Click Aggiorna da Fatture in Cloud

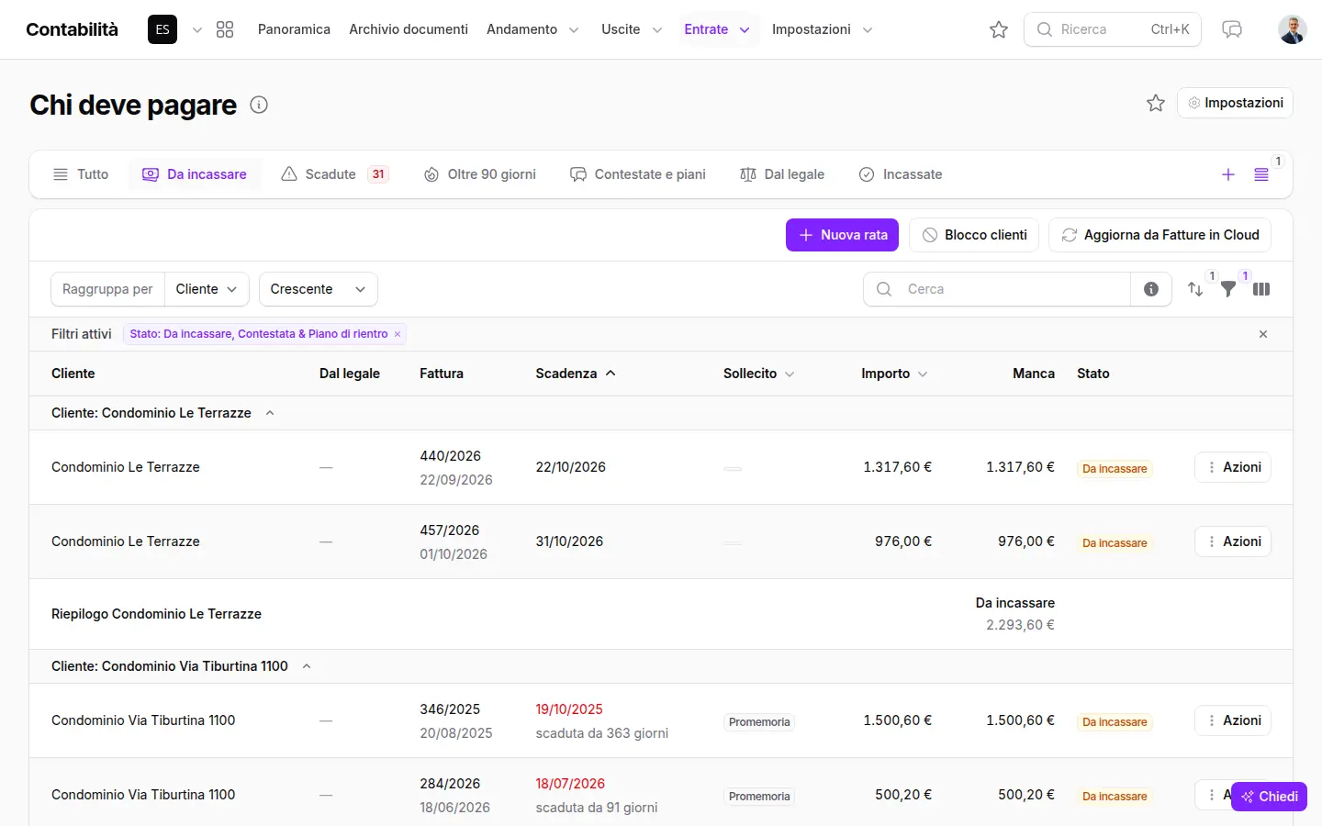pyautogui.click(x=1160, y=235)
